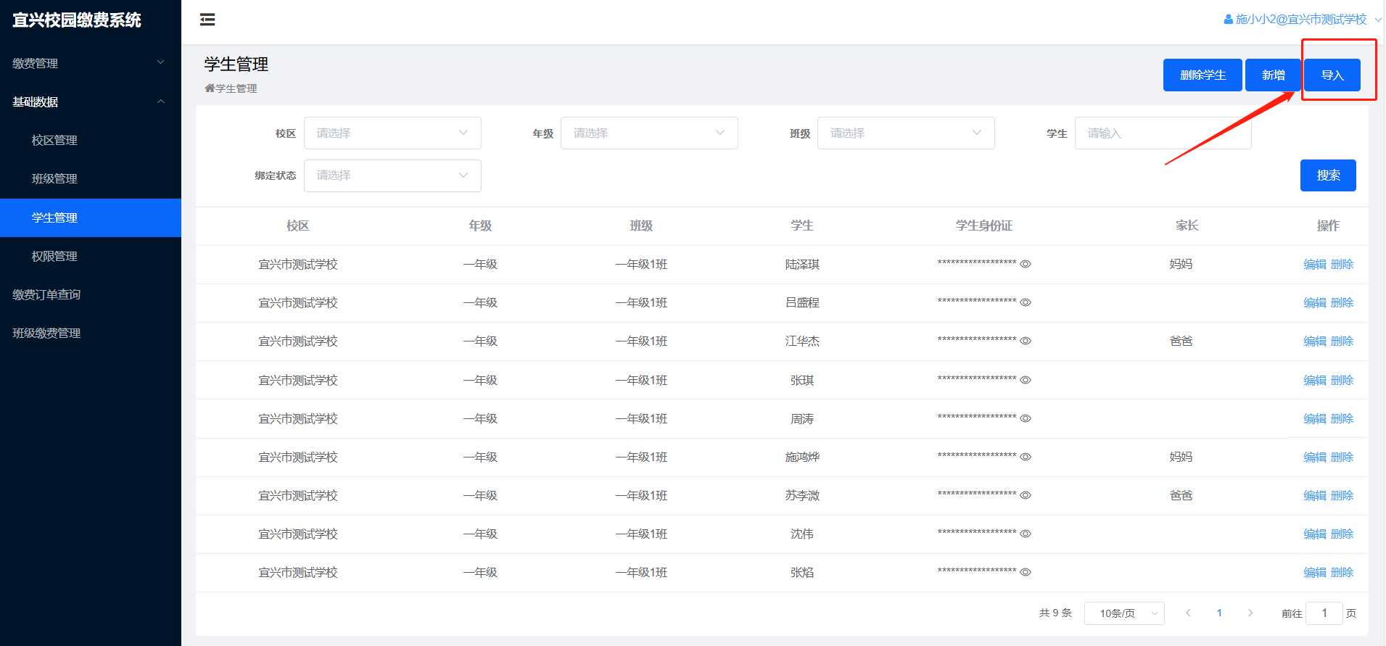Open 缴费订单查询 in the sidebar
The height and width of the screenshot is (646, 1386).
click(46, 295)
